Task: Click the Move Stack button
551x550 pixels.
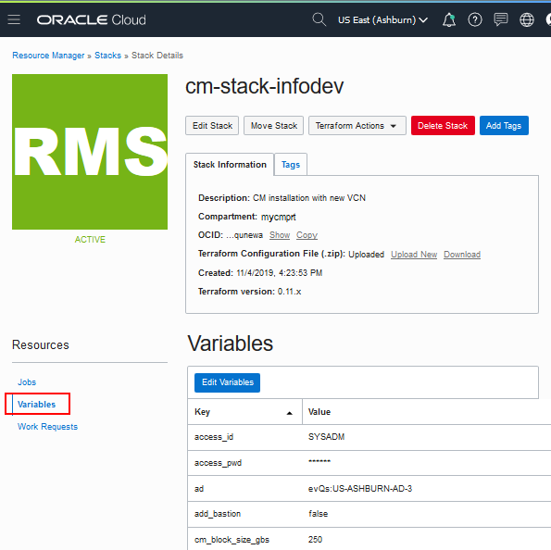Action: (x=274, y=126)
